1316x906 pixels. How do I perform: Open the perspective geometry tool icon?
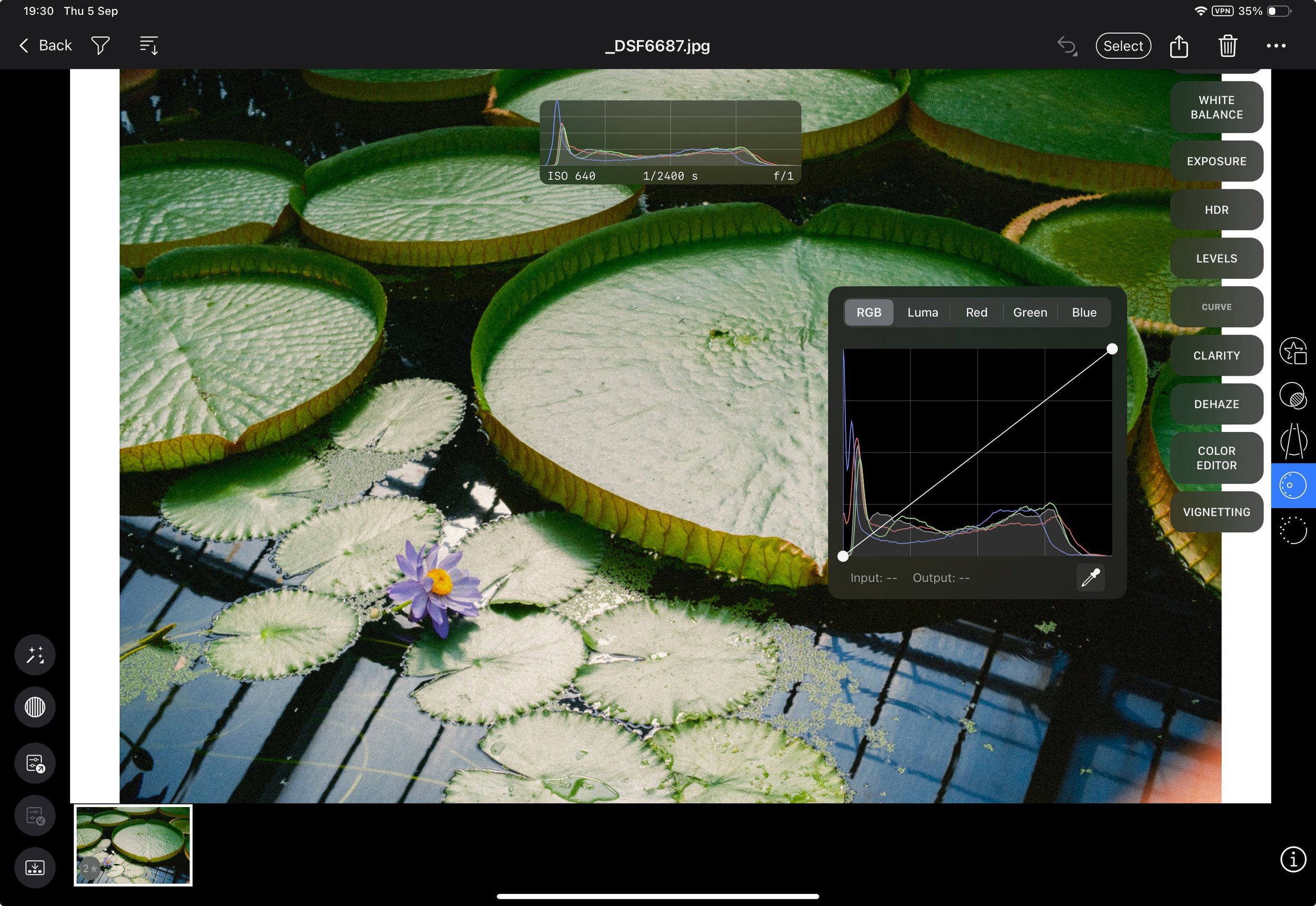click(1293, 440)
